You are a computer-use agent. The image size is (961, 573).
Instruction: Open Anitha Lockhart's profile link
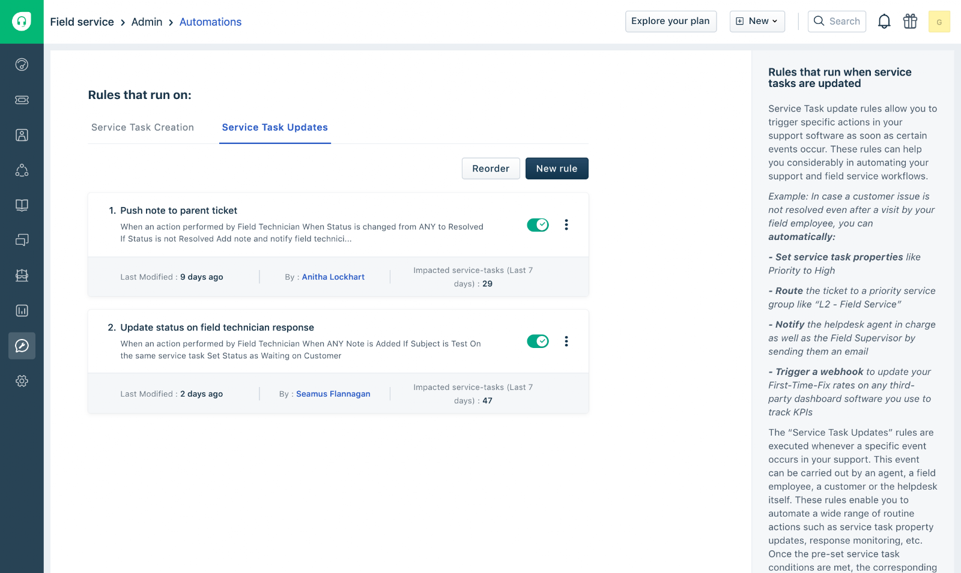(x=333, y=277)
